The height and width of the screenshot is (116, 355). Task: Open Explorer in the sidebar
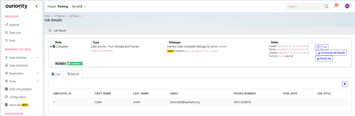point(14,25)
